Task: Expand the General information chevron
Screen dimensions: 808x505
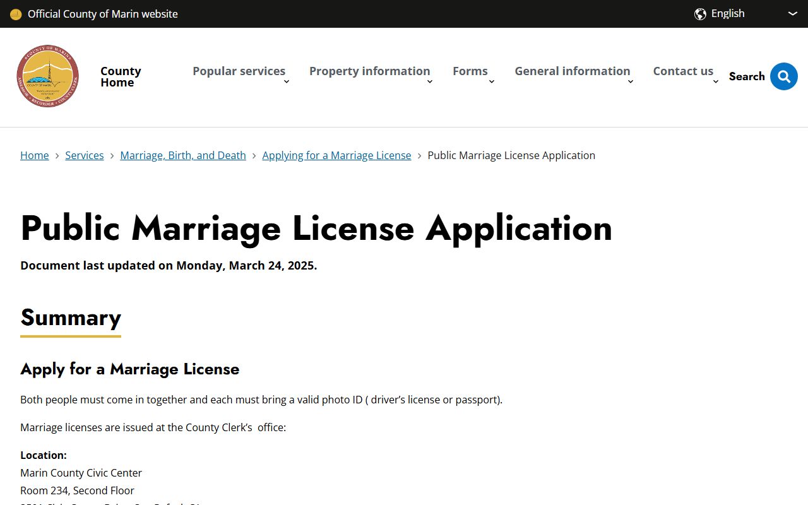Action: 631,81
